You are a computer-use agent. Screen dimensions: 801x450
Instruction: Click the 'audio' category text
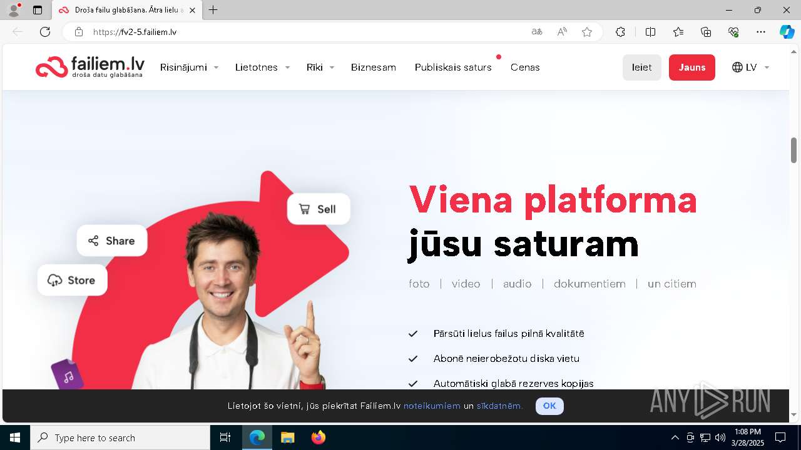click(518, 284)
